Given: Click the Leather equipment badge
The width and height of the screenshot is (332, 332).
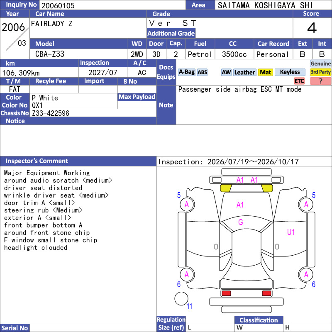Looking at the screenshot, I should pyautogui.click(x=244, y=72).
